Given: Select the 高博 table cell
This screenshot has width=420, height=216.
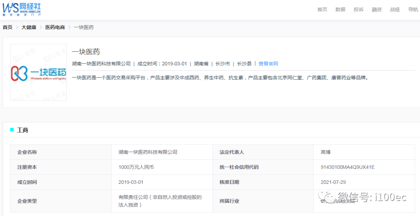Looking at the screenshot, I should coord(364,152).
